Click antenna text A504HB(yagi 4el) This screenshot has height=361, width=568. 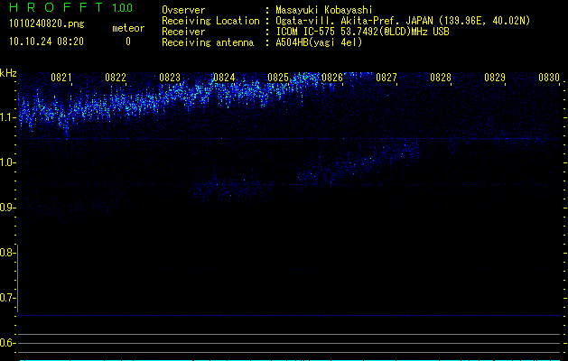coord(319,42)
